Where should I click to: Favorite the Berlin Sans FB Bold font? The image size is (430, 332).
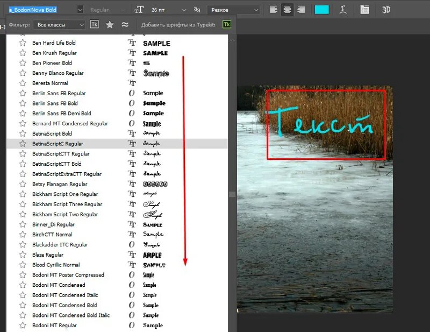point(23,103)
